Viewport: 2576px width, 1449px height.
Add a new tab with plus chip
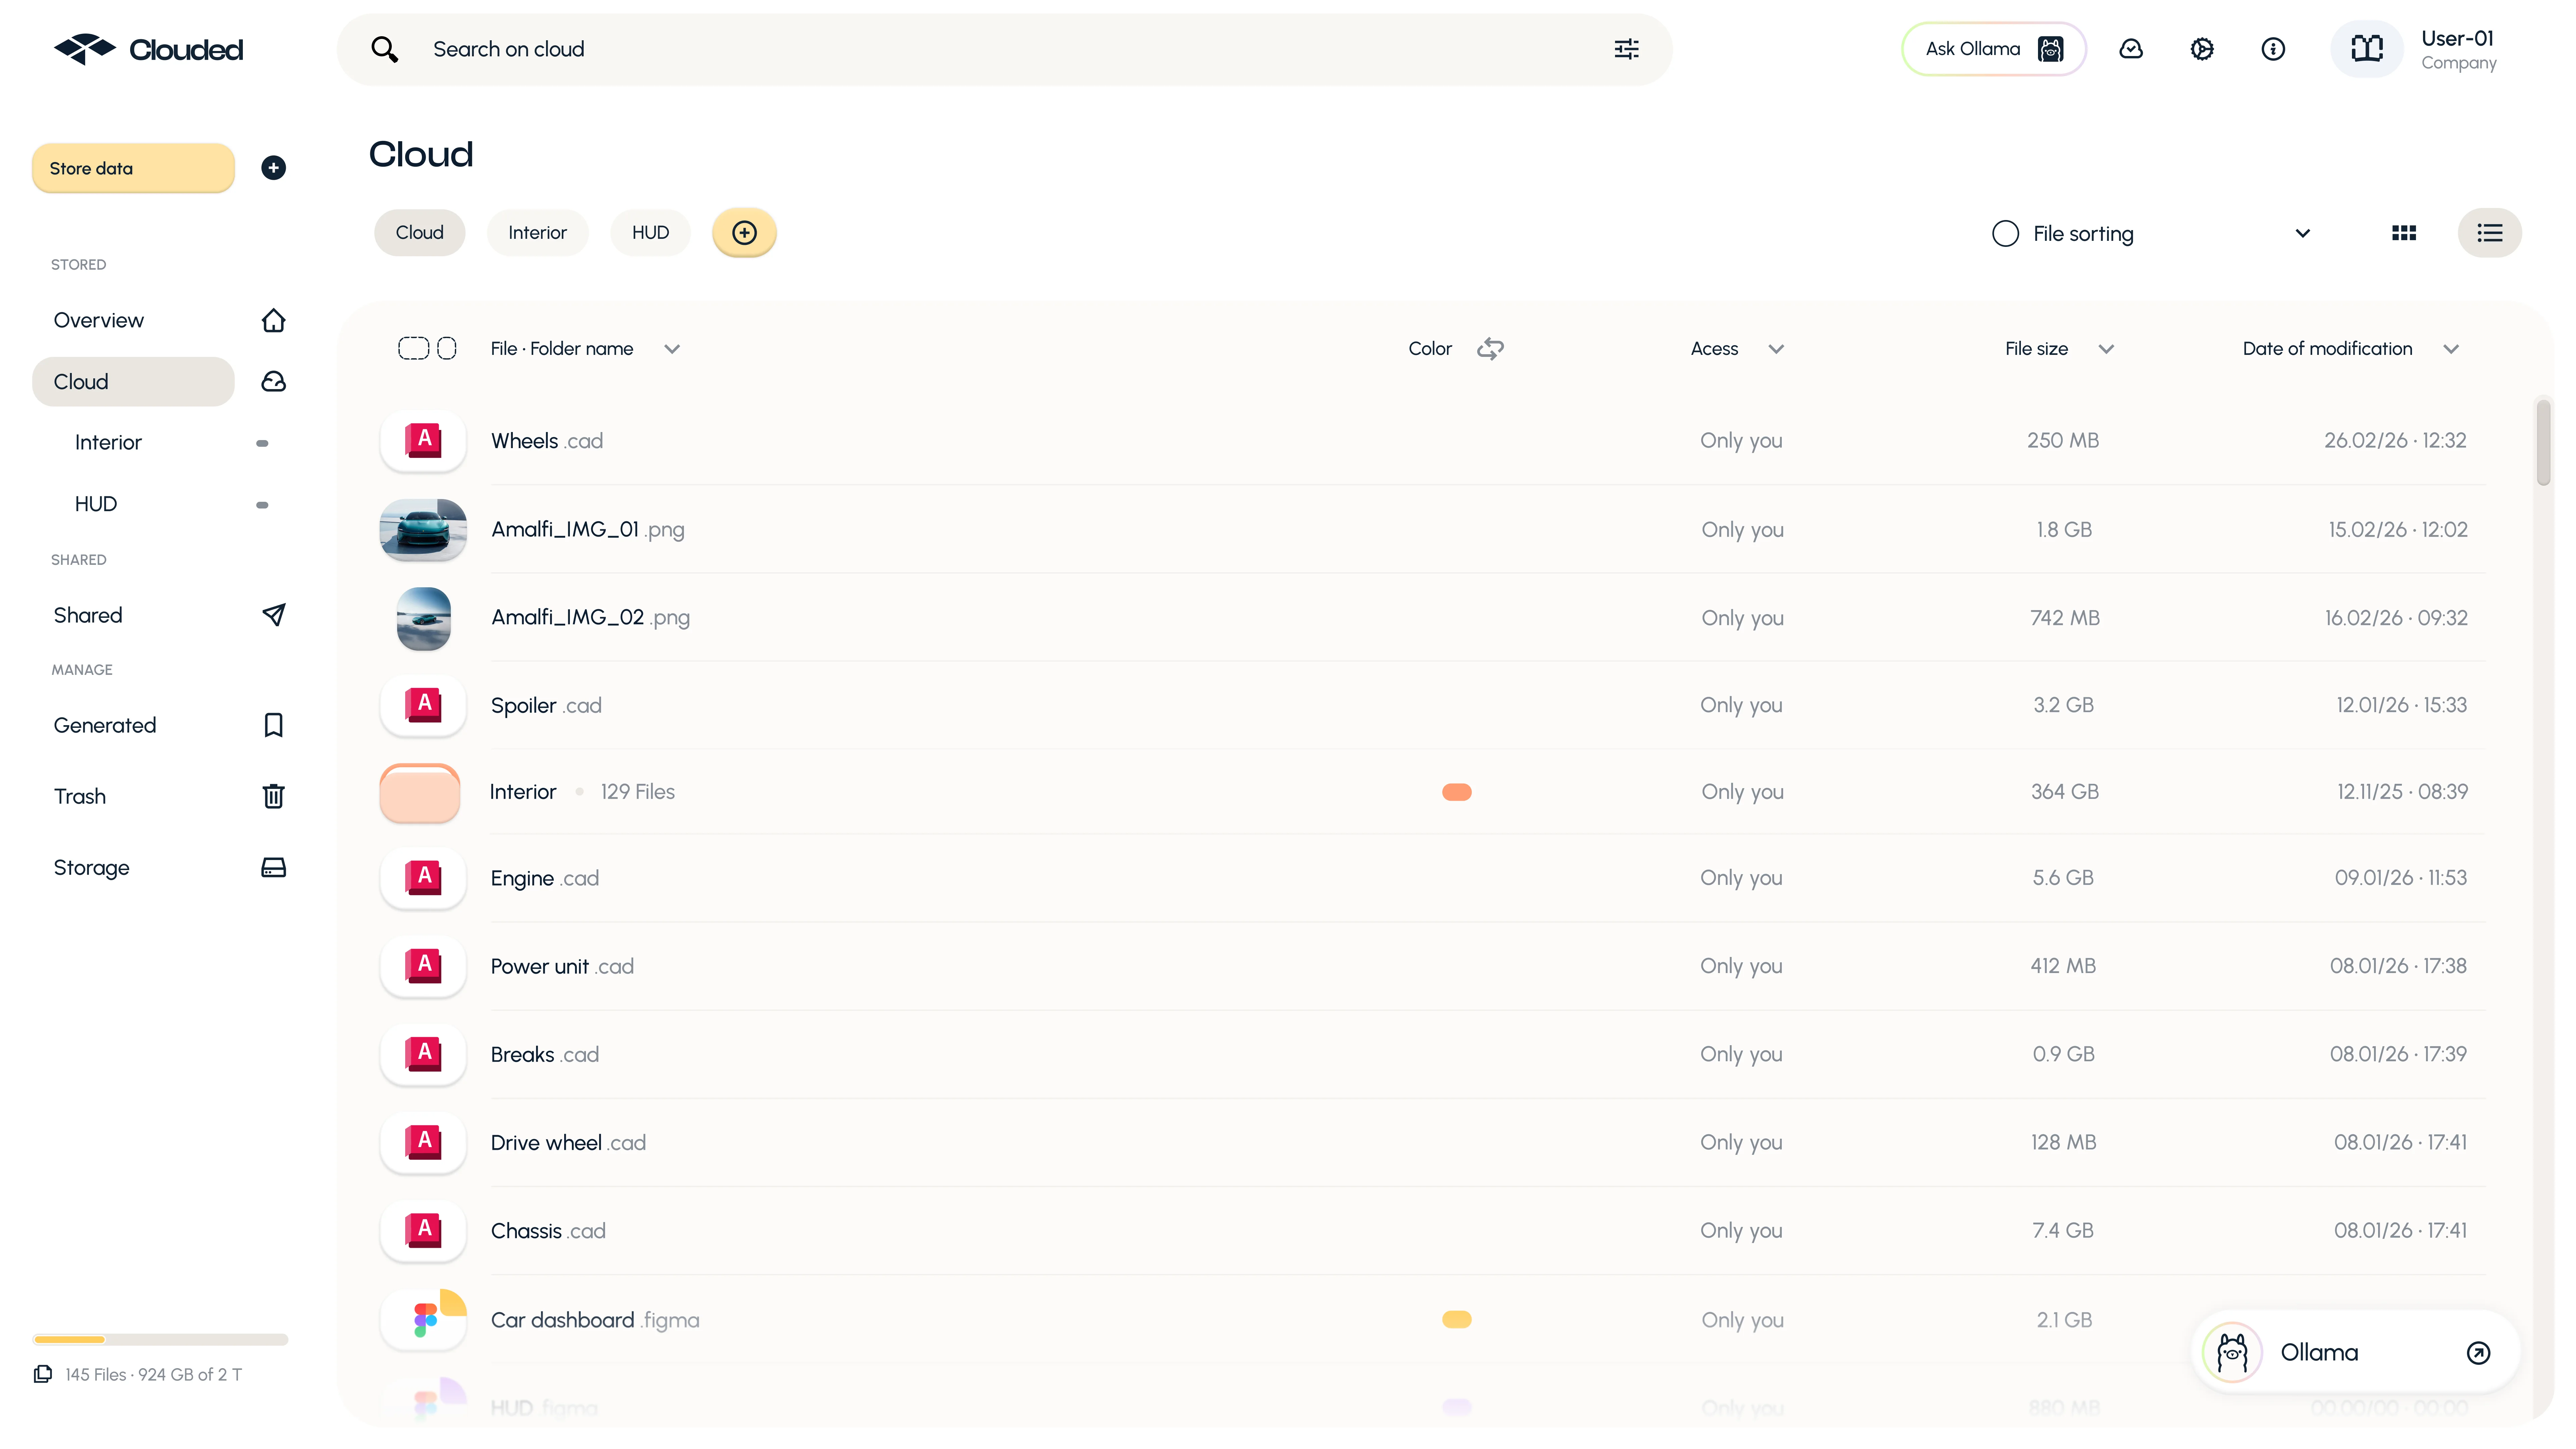tap(744, 233)
